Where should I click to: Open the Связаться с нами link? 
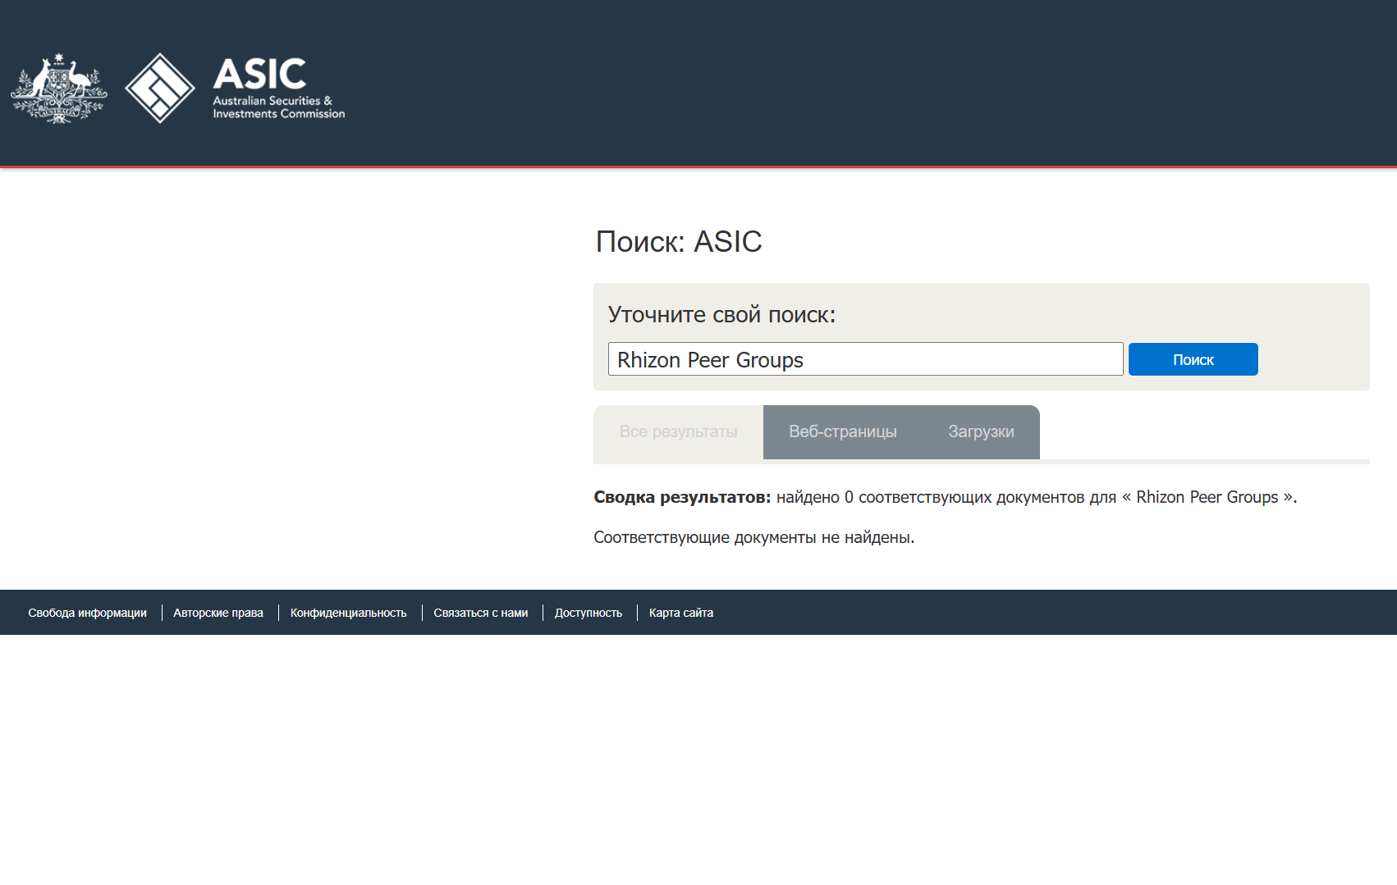click(480, 613)
